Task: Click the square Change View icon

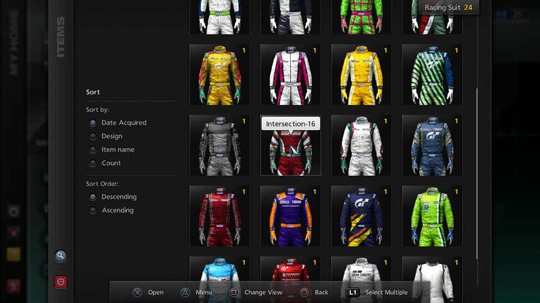Action: (x=234, y=292)
